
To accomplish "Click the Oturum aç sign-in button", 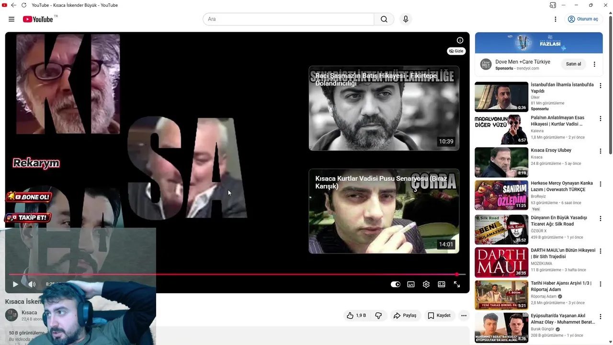I will pos(583,19).
